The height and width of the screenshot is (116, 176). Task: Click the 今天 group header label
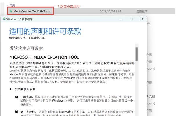pyautogui.click(x=12, y=5)
